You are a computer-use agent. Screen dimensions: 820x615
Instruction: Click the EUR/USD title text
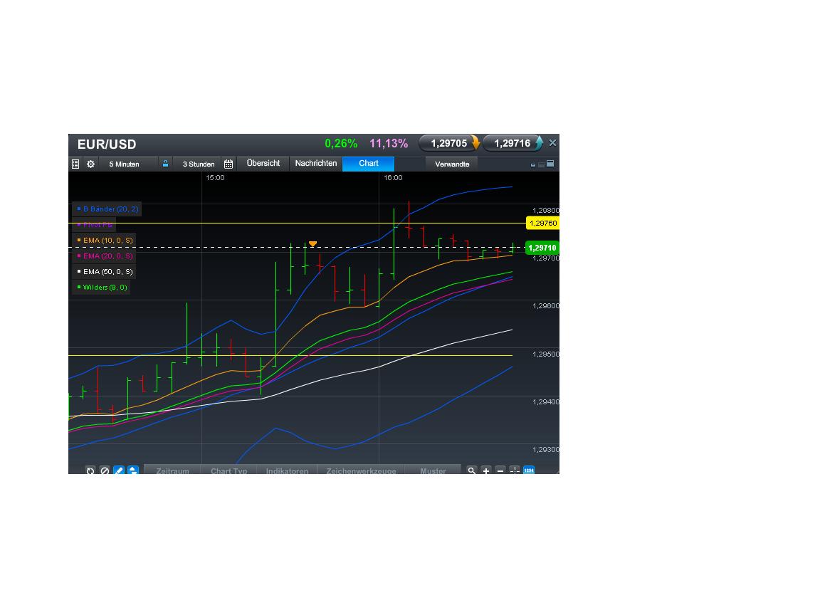(107, 144)
